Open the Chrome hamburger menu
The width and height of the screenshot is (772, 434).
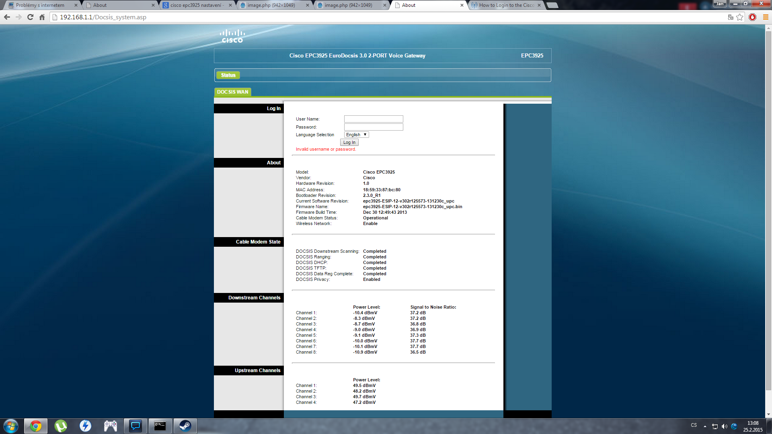pos(766,17)
